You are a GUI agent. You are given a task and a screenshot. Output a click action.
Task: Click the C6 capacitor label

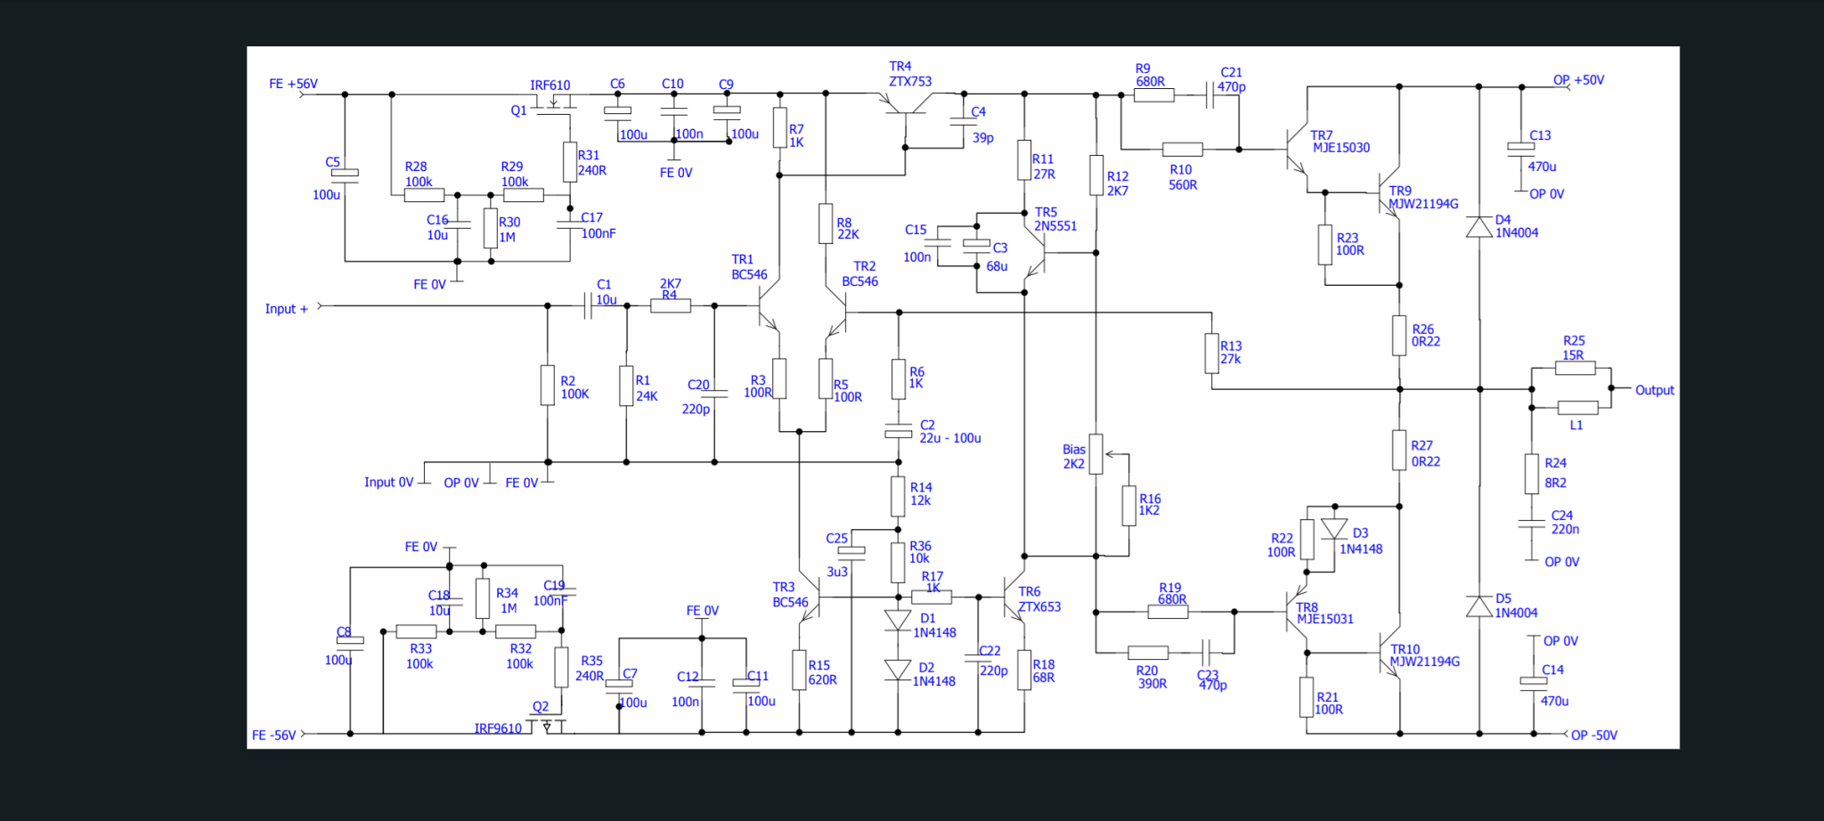[617, 84]
